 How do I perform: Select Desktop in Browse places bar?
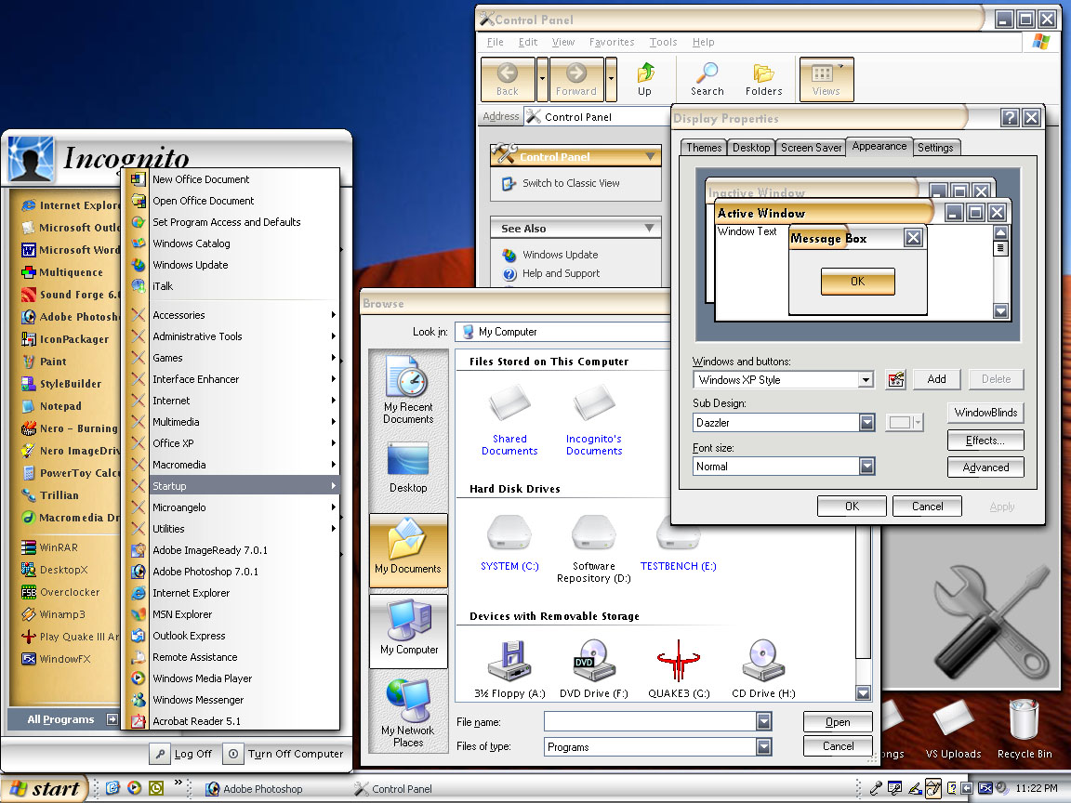(x=408, y=467)
